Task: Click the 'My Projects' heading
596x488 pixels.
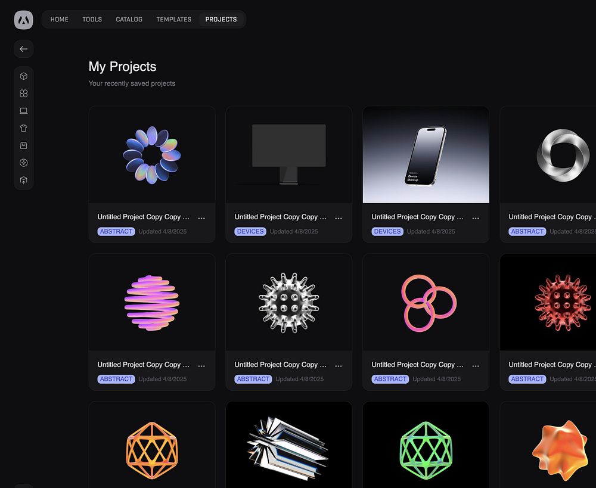Action: click(122, 67)
